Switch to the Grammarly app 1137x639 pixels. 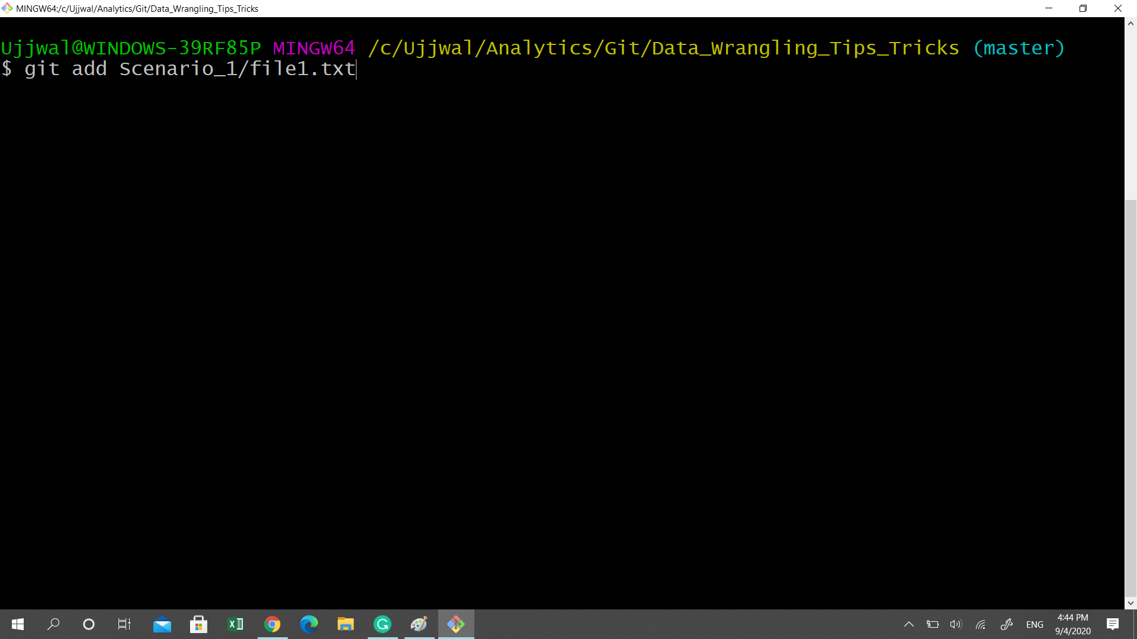[383, 624]
